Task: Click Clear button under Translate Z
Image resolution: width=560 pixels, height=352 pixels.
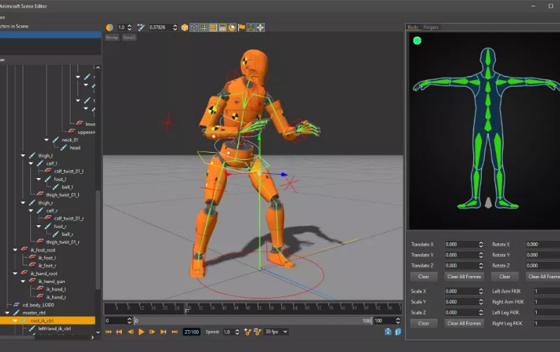Action: tap(423, 277)
